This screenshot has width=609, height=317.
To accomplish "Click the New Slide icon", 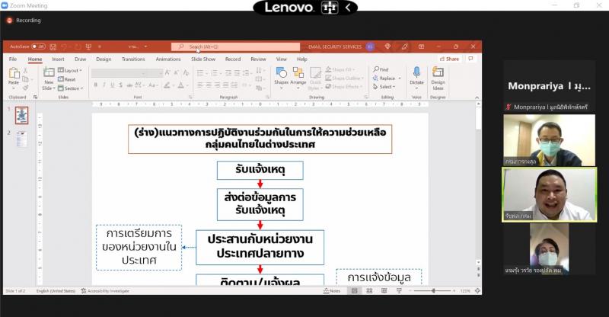I will pos(49,72).
